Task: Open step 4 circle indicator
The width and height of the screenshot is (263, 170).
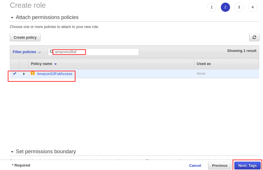Action: pyautogui.click(x=253, y=7)
